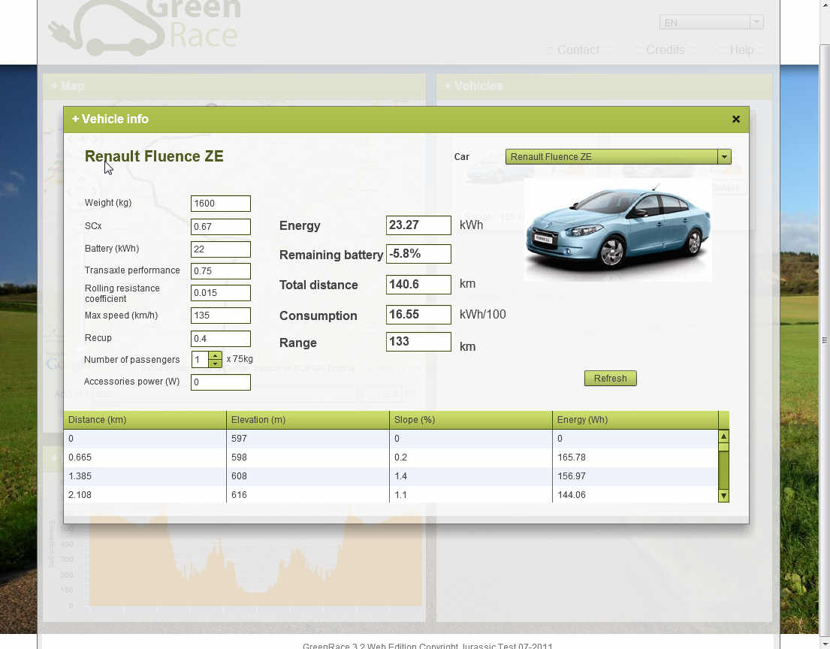Click the Renault Fluence ZE car image

(x=617, y=230)
